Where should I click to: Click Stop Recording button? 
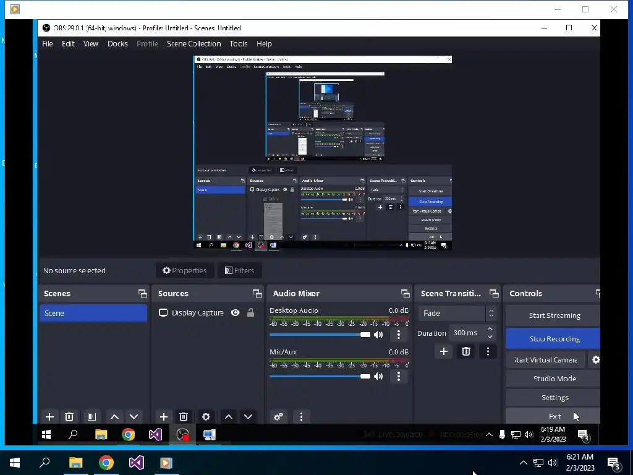click(553, 338)
